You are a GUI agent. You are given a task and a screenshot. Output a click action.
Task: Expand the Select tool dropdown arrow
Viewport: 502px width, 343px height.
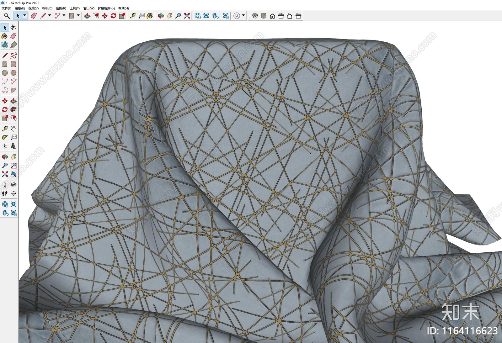click(x=24, y=16)
